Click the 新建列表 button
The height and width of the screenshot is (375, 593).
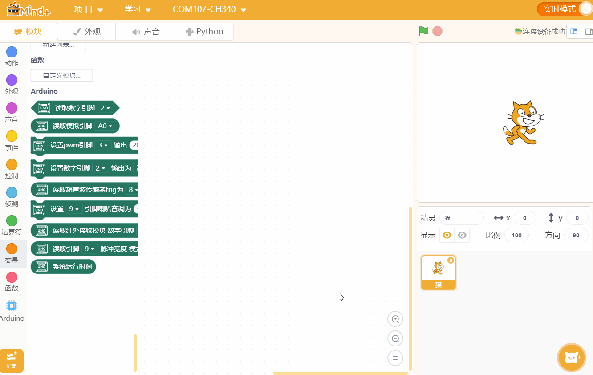click(x=58, y=45)
